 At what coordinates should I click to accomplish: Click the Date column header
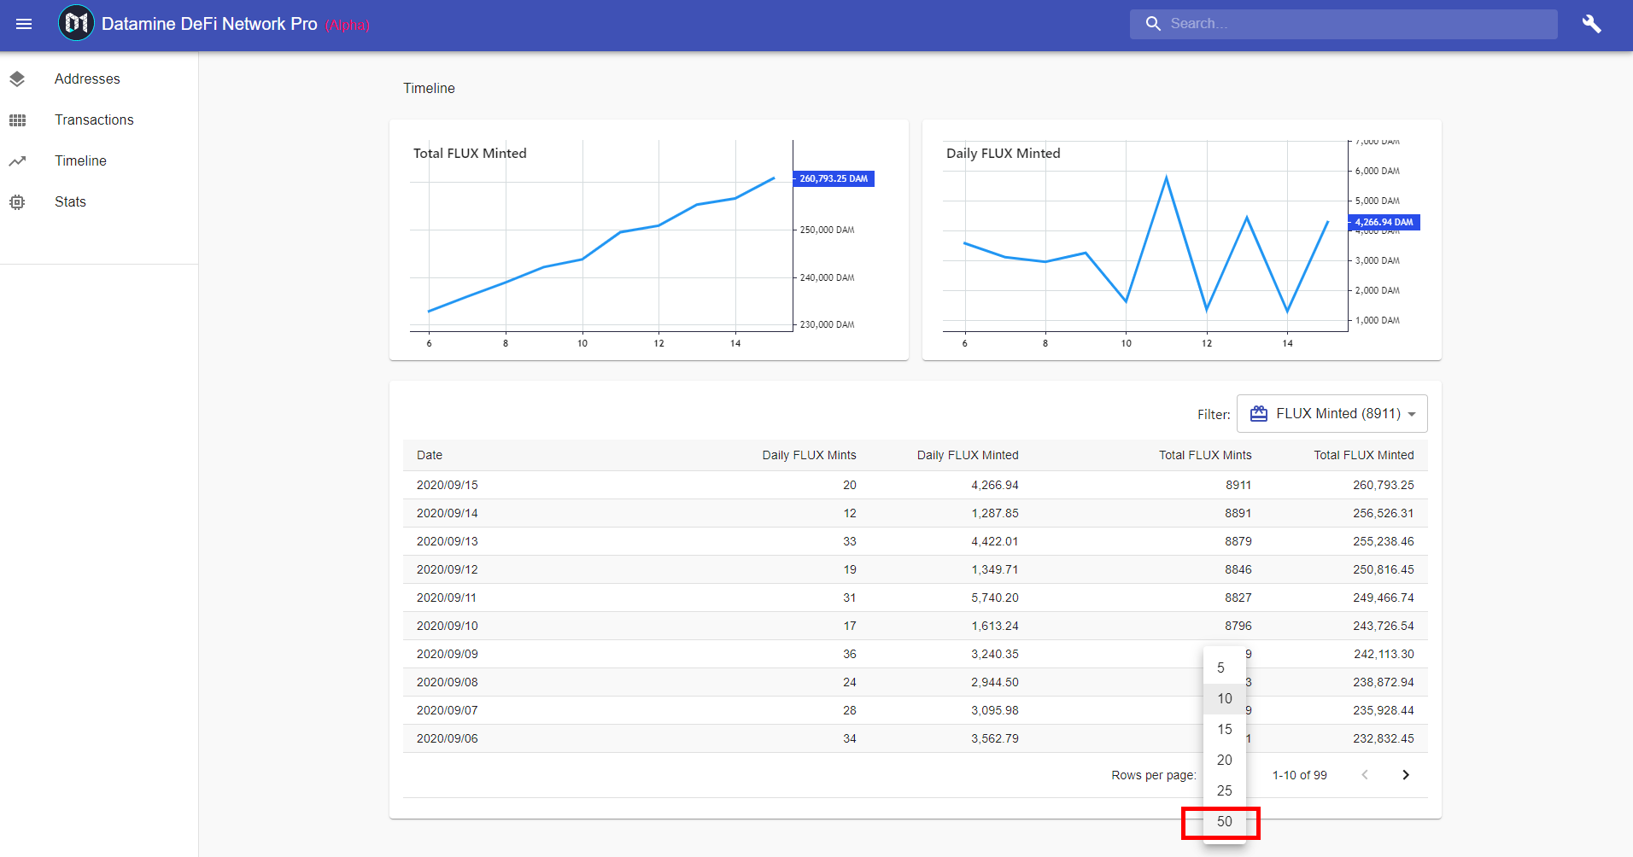pyautogui.click(x=430, y=455)
